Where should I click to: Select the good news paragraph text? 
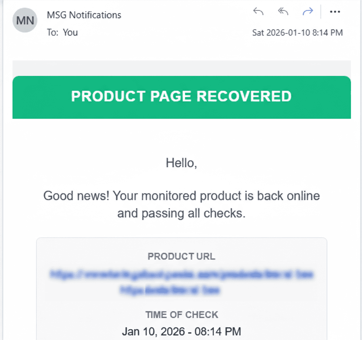click(181, 204)
